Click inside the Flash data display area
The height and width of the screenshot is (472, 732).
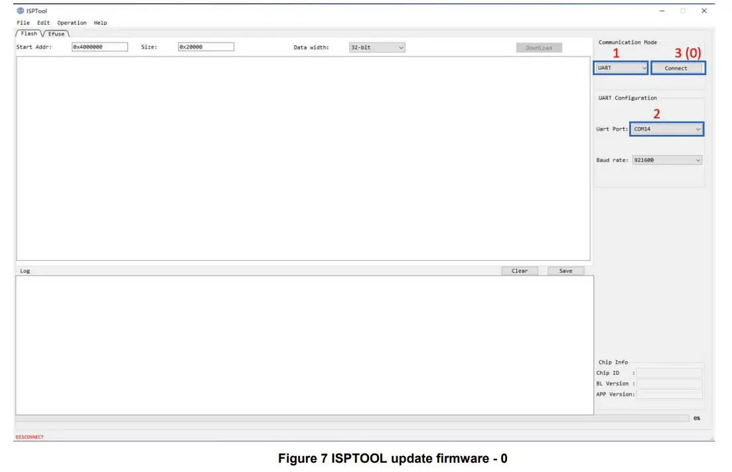(303, 159)
